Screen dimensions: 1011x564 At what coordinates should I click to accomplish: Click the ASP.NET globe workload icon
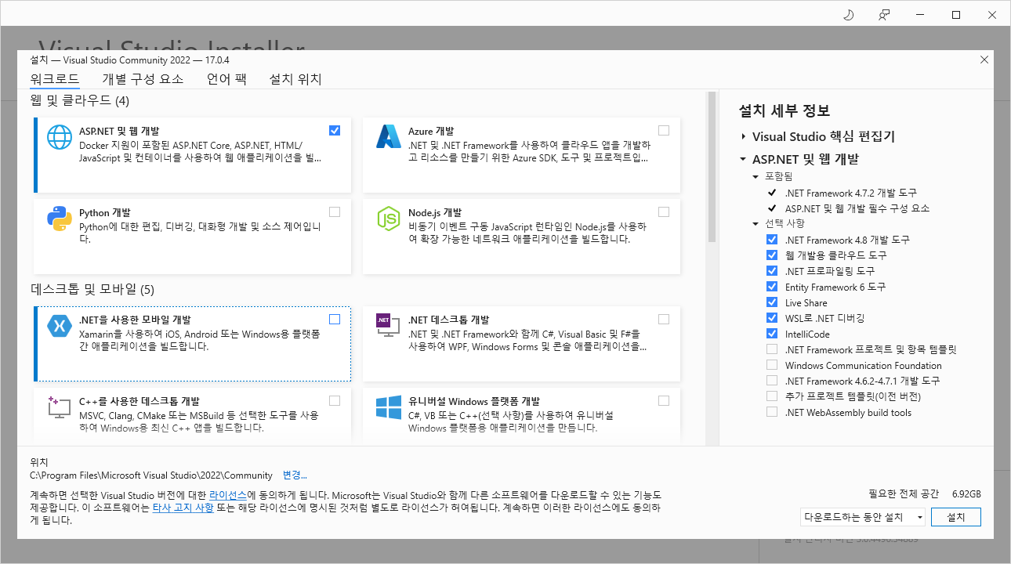[60, 137]
